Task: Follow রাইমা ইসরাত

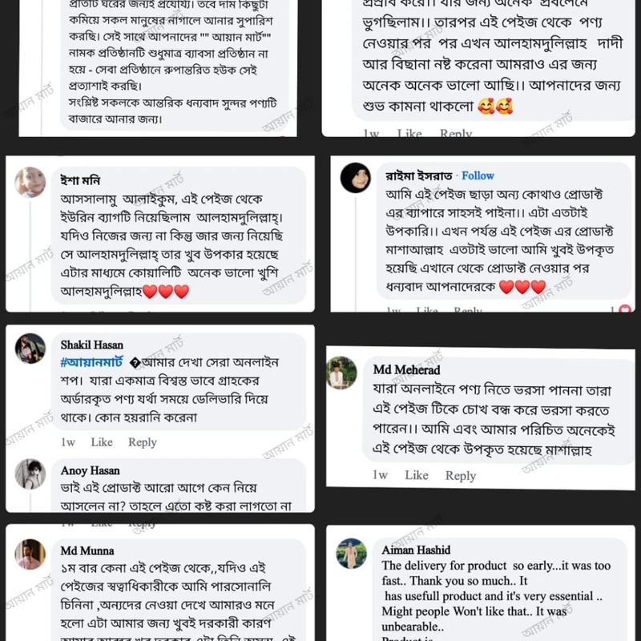Action: coord(478,175)
